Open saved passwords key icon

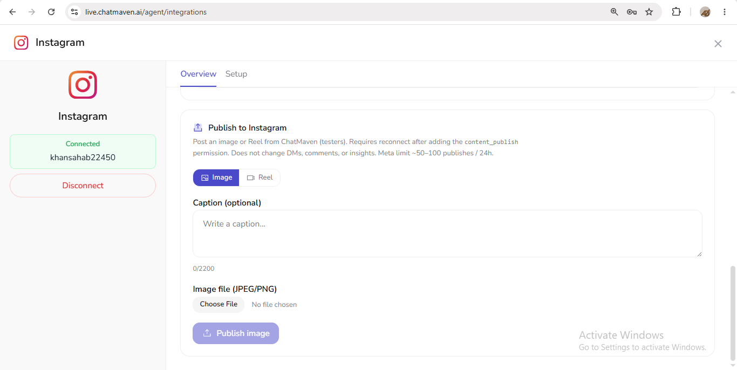pos(631,12)
